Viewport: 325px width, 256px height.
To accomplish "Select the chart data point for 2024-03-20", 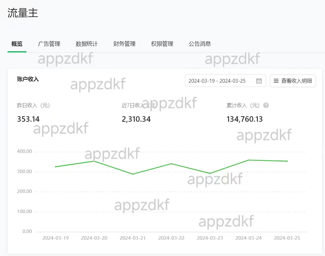I will pos(94,161).
